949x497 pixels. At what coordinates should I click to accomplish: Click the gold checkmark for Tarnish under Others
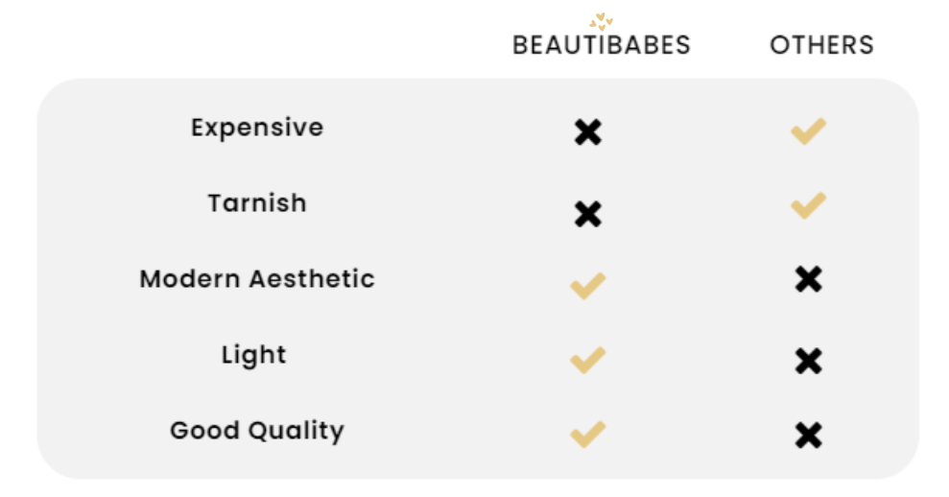809,206
